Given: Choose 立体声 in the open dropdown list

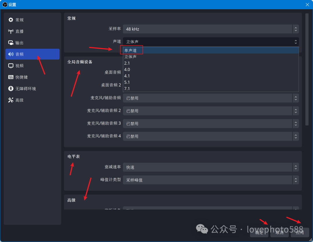Looking at the screenshot, I should pyautogui.click(x=130, y=57).
